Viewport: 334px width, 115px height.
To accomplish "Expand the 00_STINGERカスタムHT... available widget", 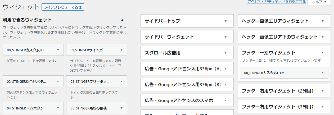I will (58, 50).
